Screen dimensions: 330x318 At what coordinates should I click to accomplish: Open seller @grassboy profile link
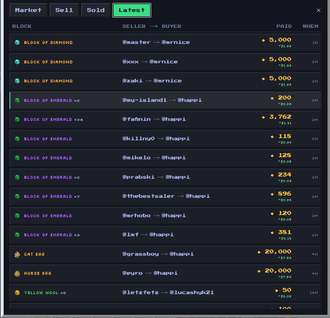coord(141,254)
